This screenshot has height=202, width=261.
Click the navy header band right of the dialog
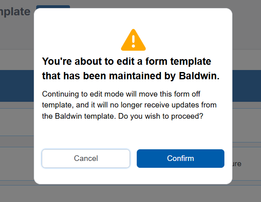(x=246, y=86)
